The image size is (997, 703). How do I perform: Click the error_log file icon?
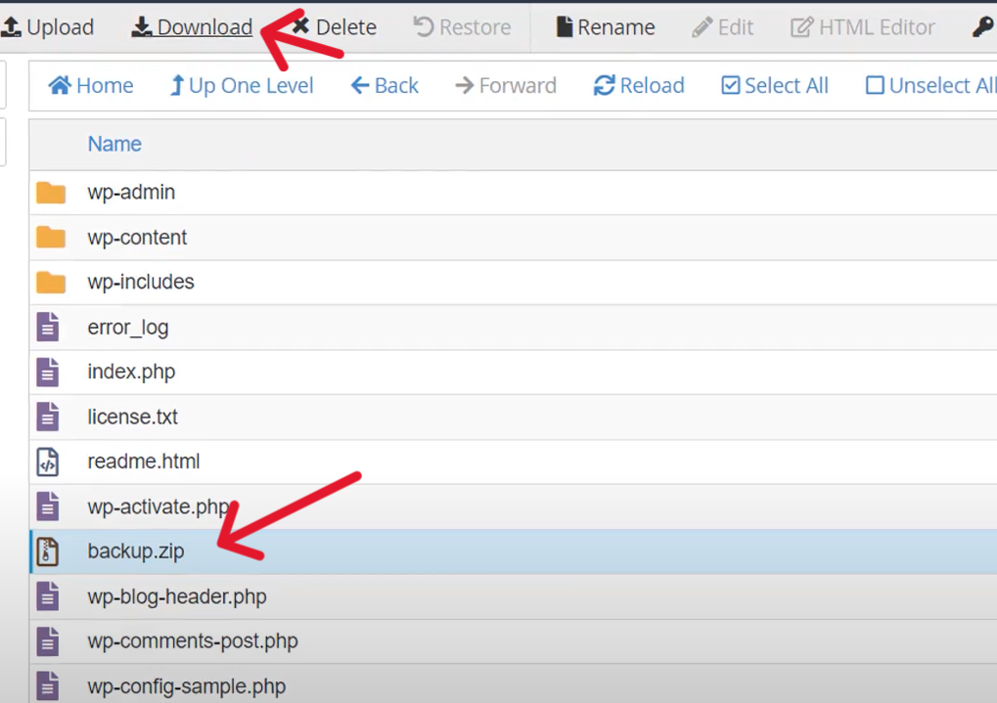click(x=48, y=328)
